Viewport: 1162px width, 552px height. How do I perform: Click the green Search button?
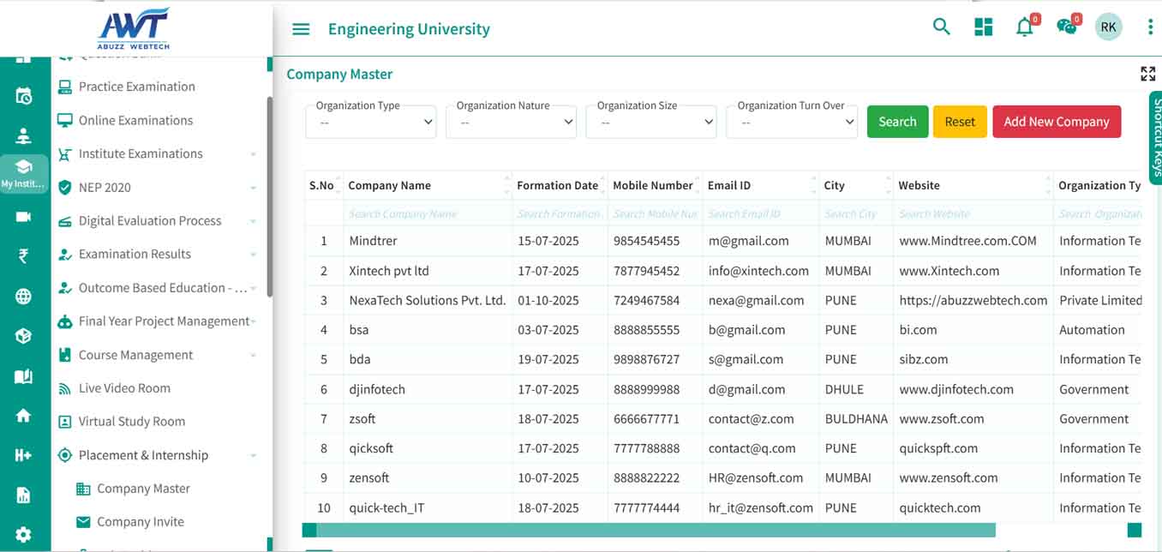tap(897, 122)
